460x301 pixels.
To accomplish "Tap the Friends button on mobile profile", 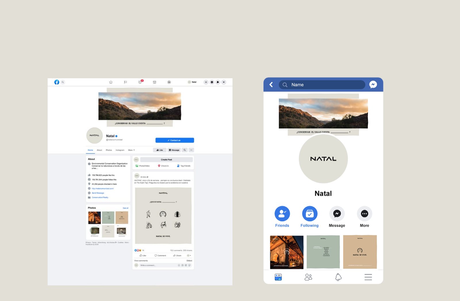I will tap(282, 217).
